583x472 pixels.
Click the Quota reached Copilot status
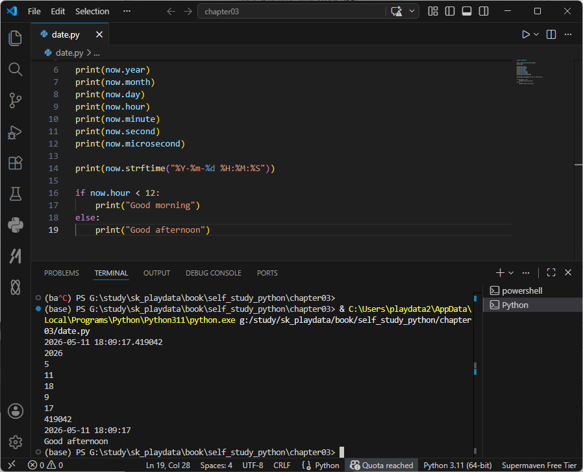point(382,465)
